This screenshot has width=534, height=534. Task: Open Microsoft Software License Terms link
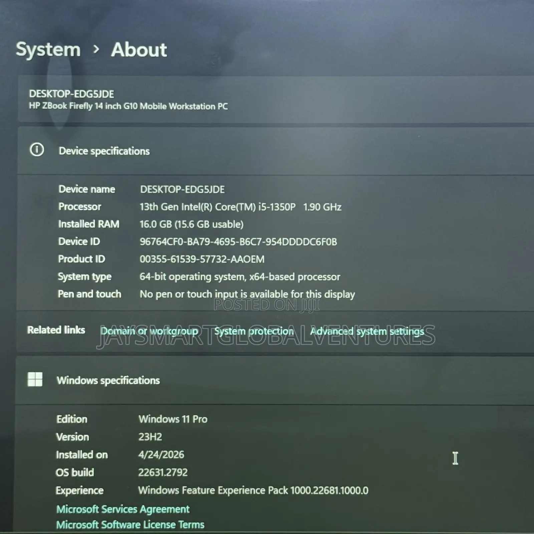(130, 525)
